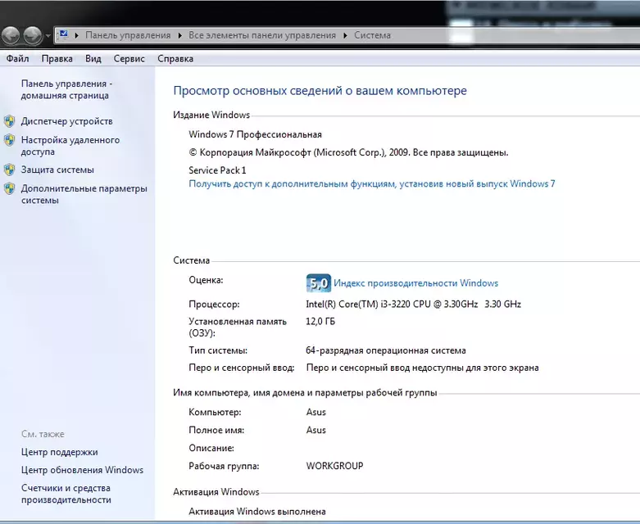Open Панель управления - домашняя страница link

(x=66, y=89)
